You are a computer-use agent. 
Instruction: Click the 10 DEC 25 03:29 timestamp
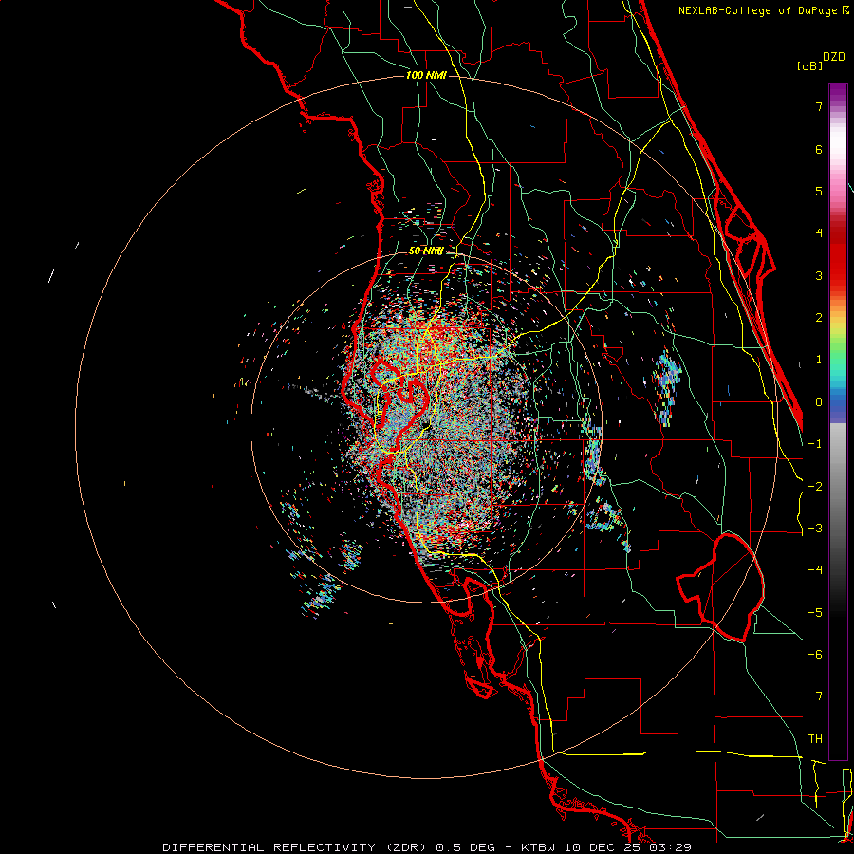(629, 847)
